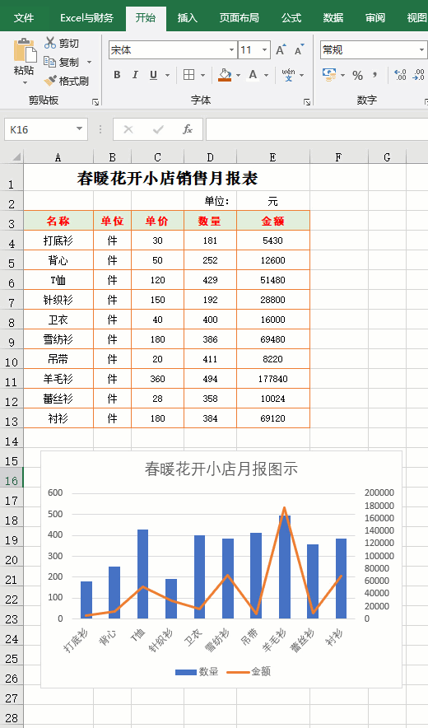This screenshot has height=728, width=428.
Task: Switch to 页面布局 tab
Action: tap(239, 18)
